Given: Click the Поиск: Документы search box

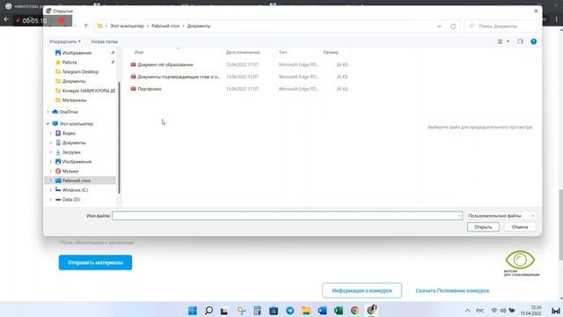Looking at the screenshot, I should tap(501, 26).
